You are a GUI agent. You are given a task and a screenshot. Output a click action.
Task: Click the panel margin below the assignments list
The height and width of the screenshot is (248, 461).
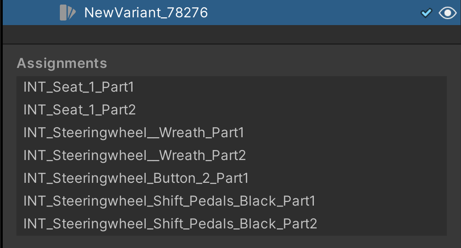pyautogui.click(x=231, y=242)
